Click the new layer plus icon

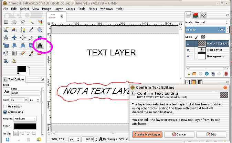(189, 74)
